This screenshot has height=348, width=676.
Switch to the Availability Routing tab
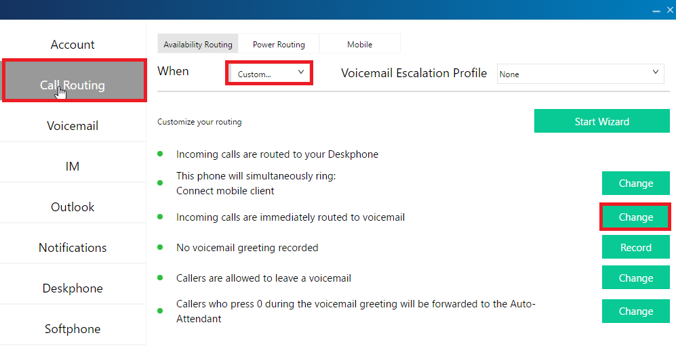pos(198,45)
